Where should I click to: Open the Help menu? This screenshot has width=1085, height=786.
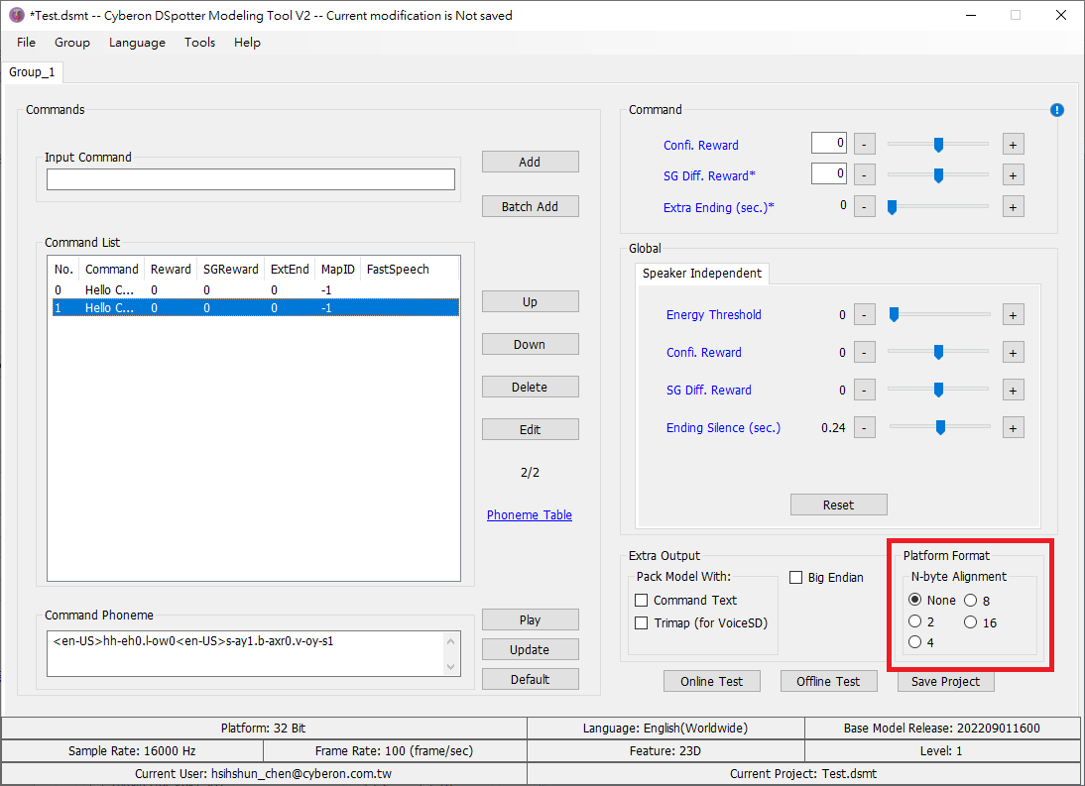[x=247, y=43]
